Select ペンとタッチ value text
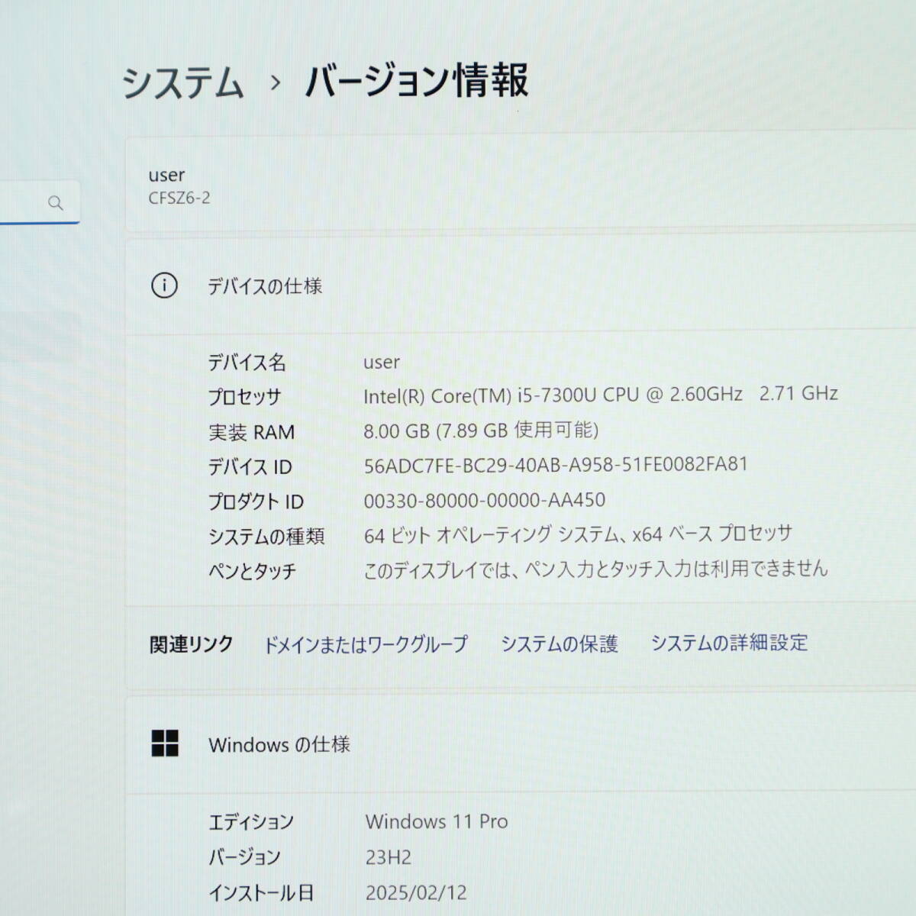Viewport: 916px width, 916px height. [x=595, y=569]
